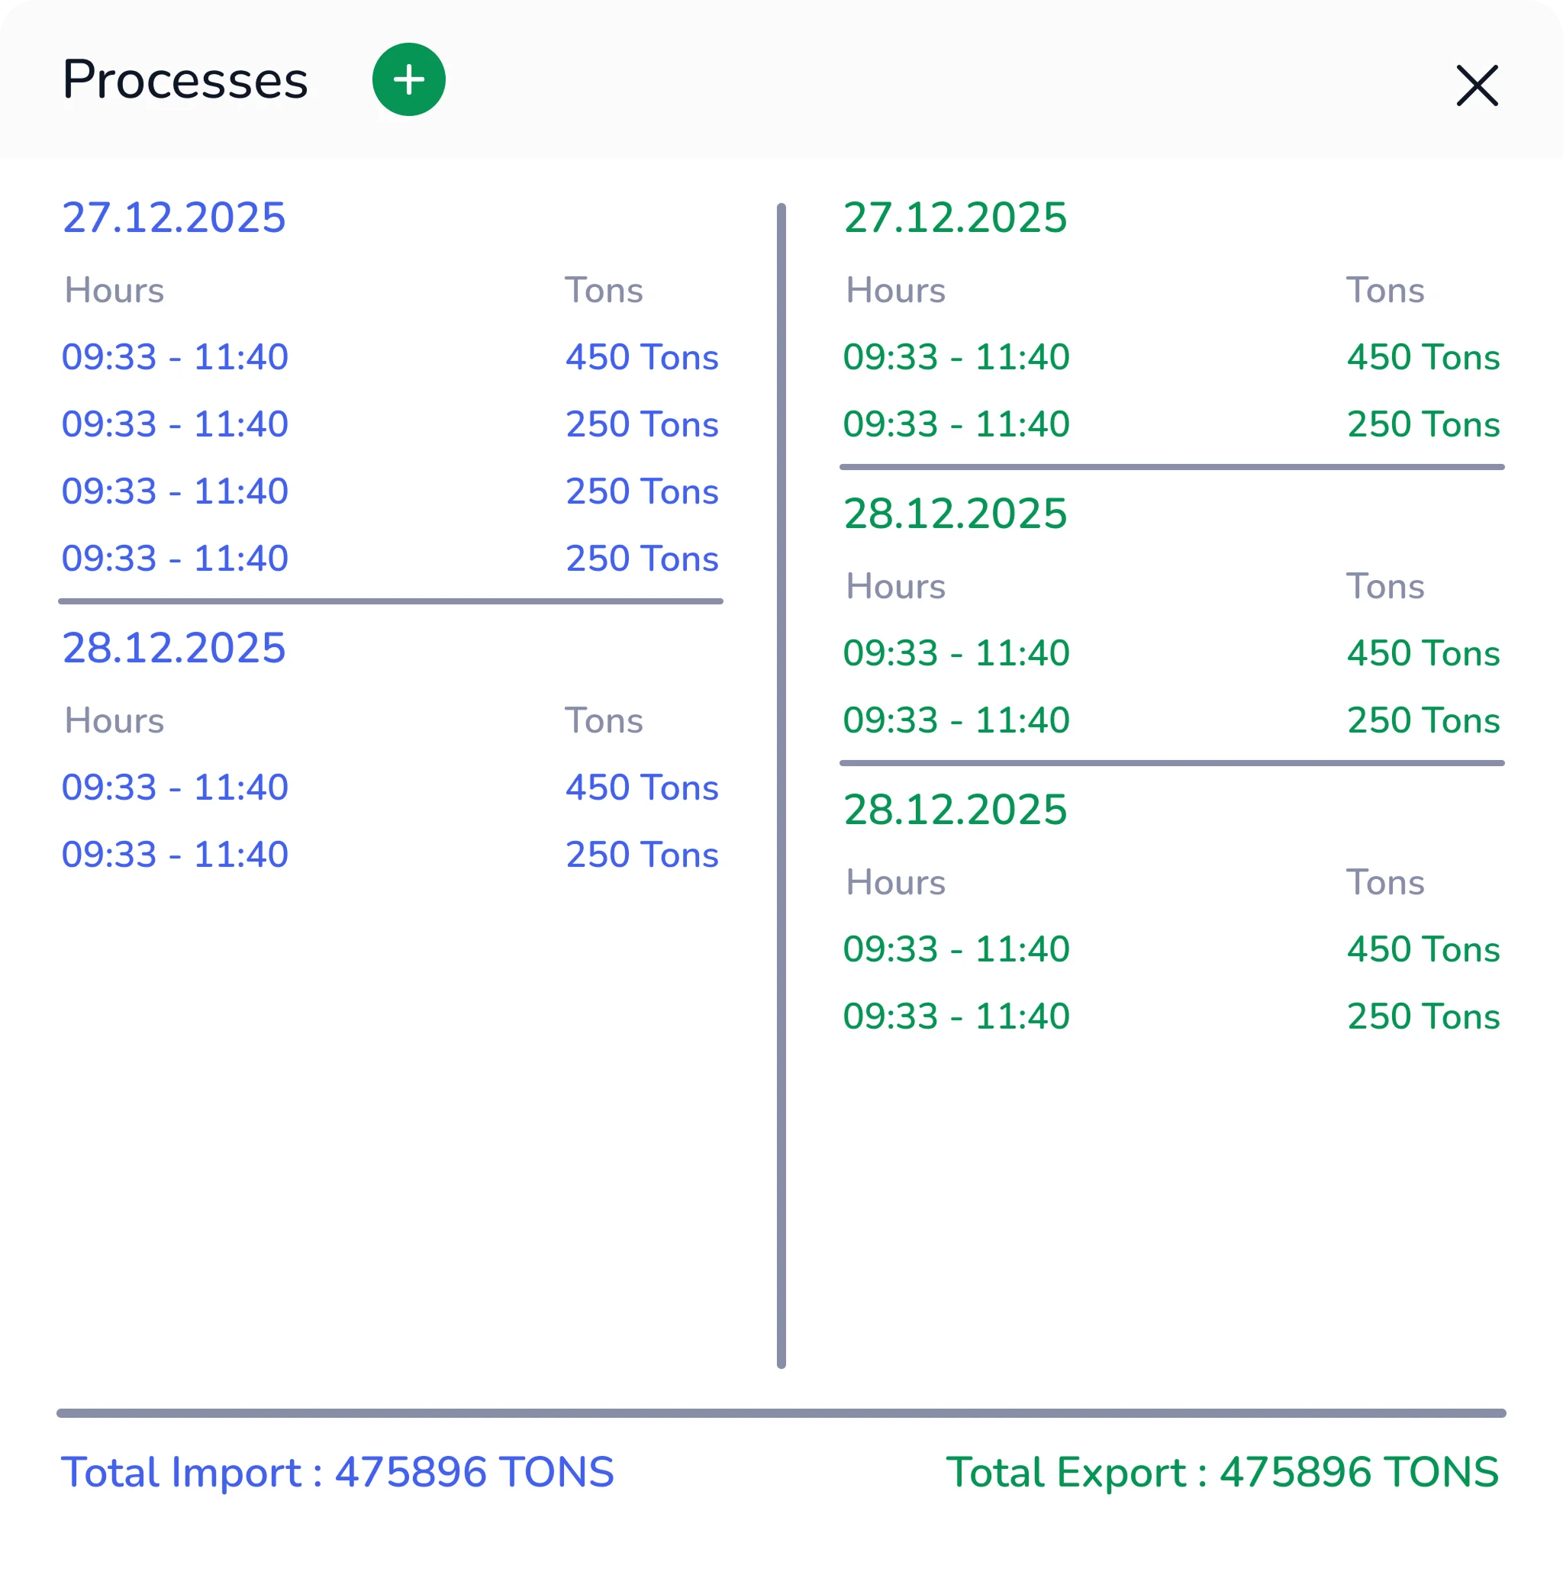The width and height of the screenshot is (1563, 1575).
Task: Click first blue 450 Tons import entry
Action: 642,357
